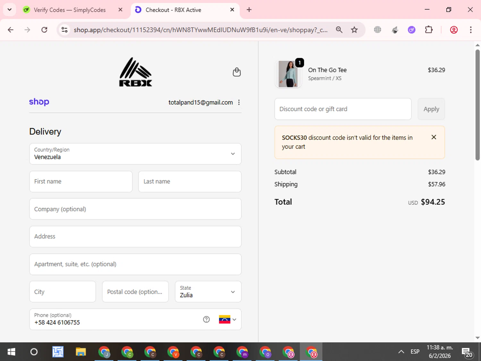Open the shopping bag cart icon
This screenshot has width=481, height=361.
pos(237,72)
